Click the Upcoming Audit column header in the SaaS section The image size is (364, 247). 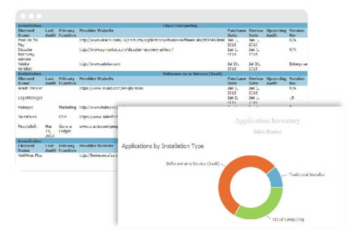(x=276, y=81)
